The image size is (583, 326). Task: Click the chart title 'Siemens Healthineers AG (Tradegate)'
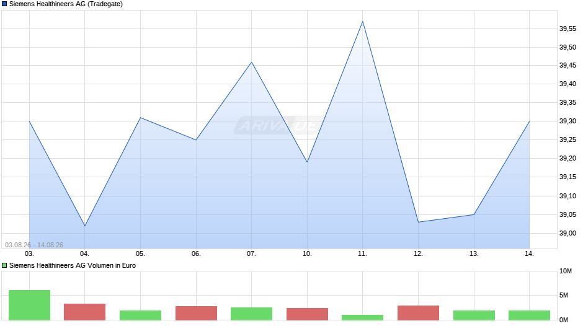coord(66,4)
